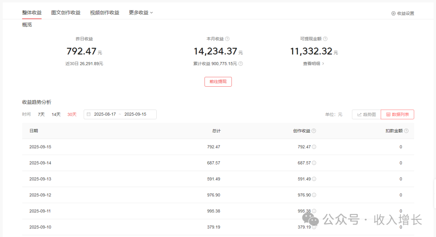Switch to 图文创作收益 tab
The image size is (436, 237).
pyautogui.click(x=66, y=12)
